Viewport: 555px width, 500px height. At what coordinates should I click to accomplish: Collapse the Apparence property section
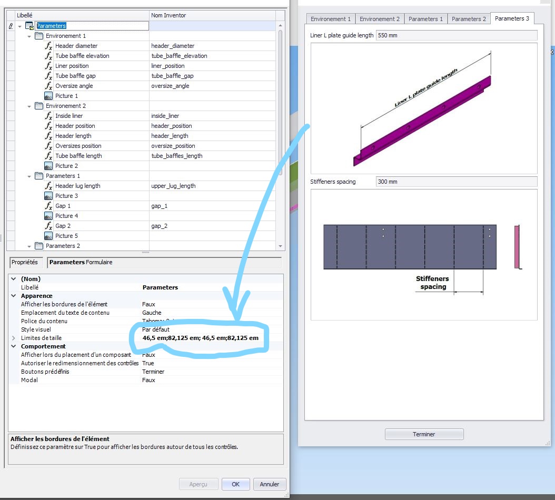click(13, 296)
